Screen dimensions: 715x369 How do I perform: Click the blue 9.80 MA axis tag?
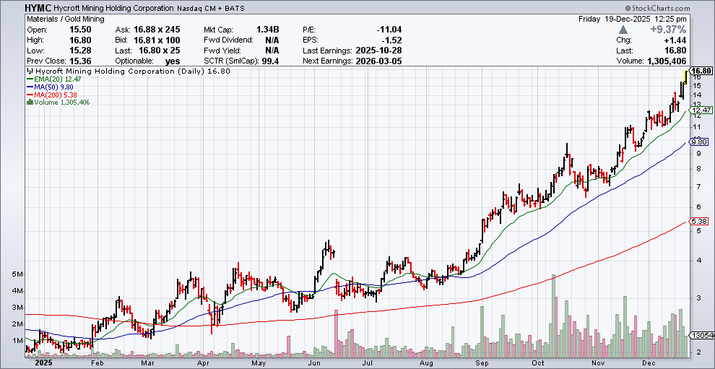[699, 142]
